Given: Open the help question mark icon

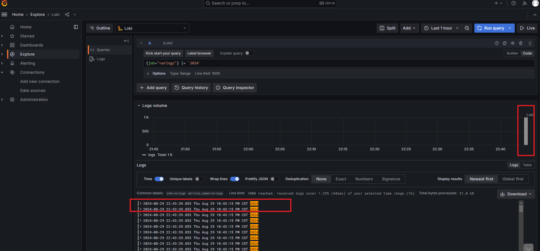Looking at the screenshot, I should pos(513,3).
